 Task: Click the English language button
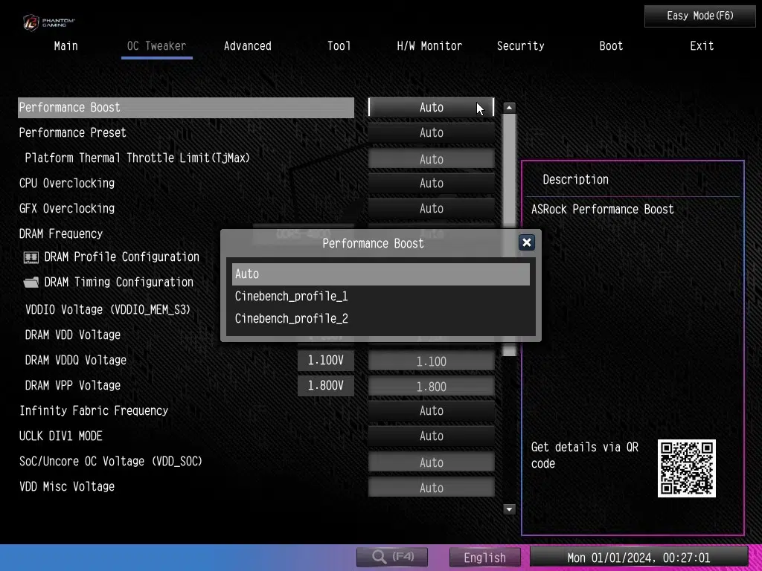[x=484, y=558]
